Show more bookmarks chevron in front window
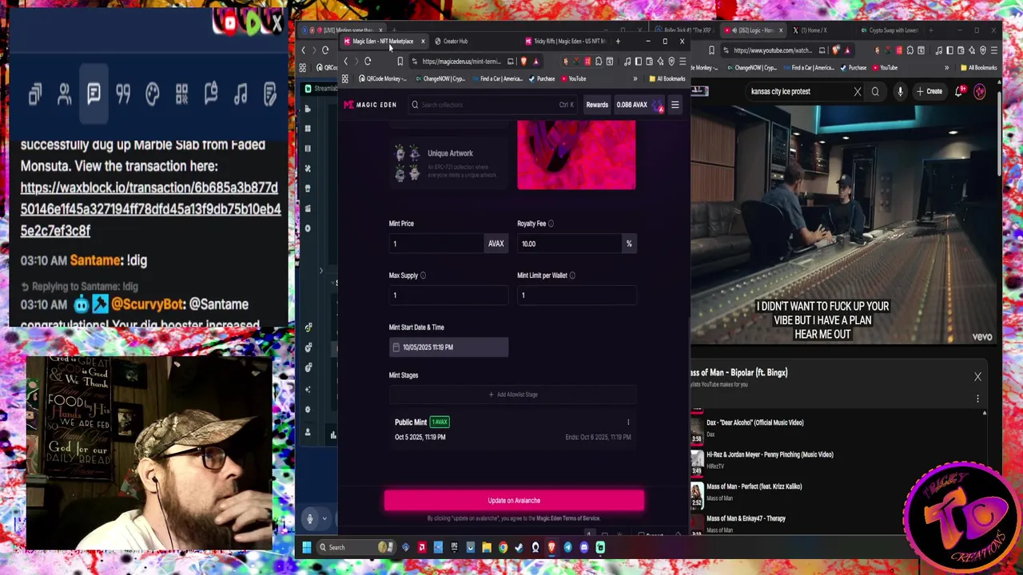 tap(635, 79)
